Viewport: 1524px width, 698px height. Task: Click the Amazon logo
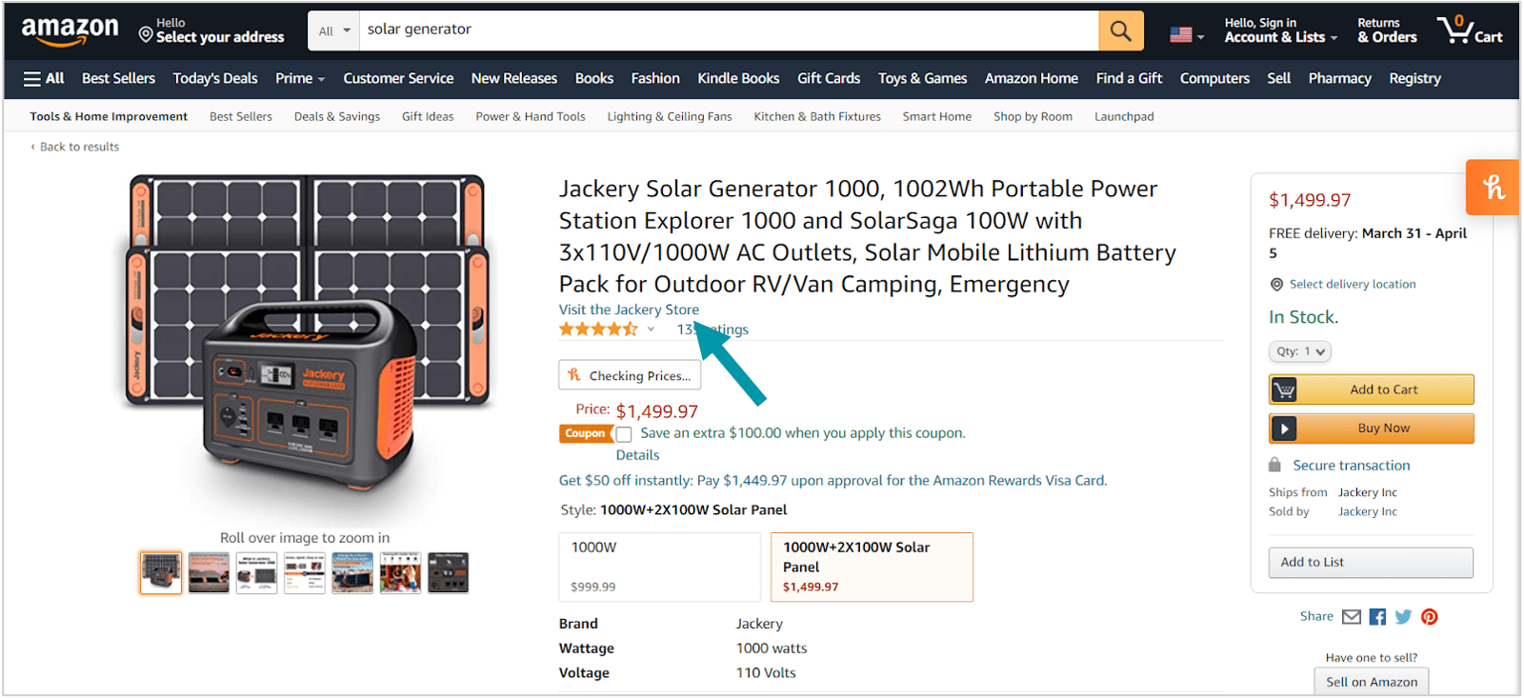70,31
